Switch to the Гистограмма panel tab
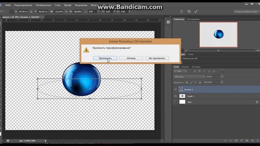The height and width of the screenshot is (146, 260). (x=193, y=19)
